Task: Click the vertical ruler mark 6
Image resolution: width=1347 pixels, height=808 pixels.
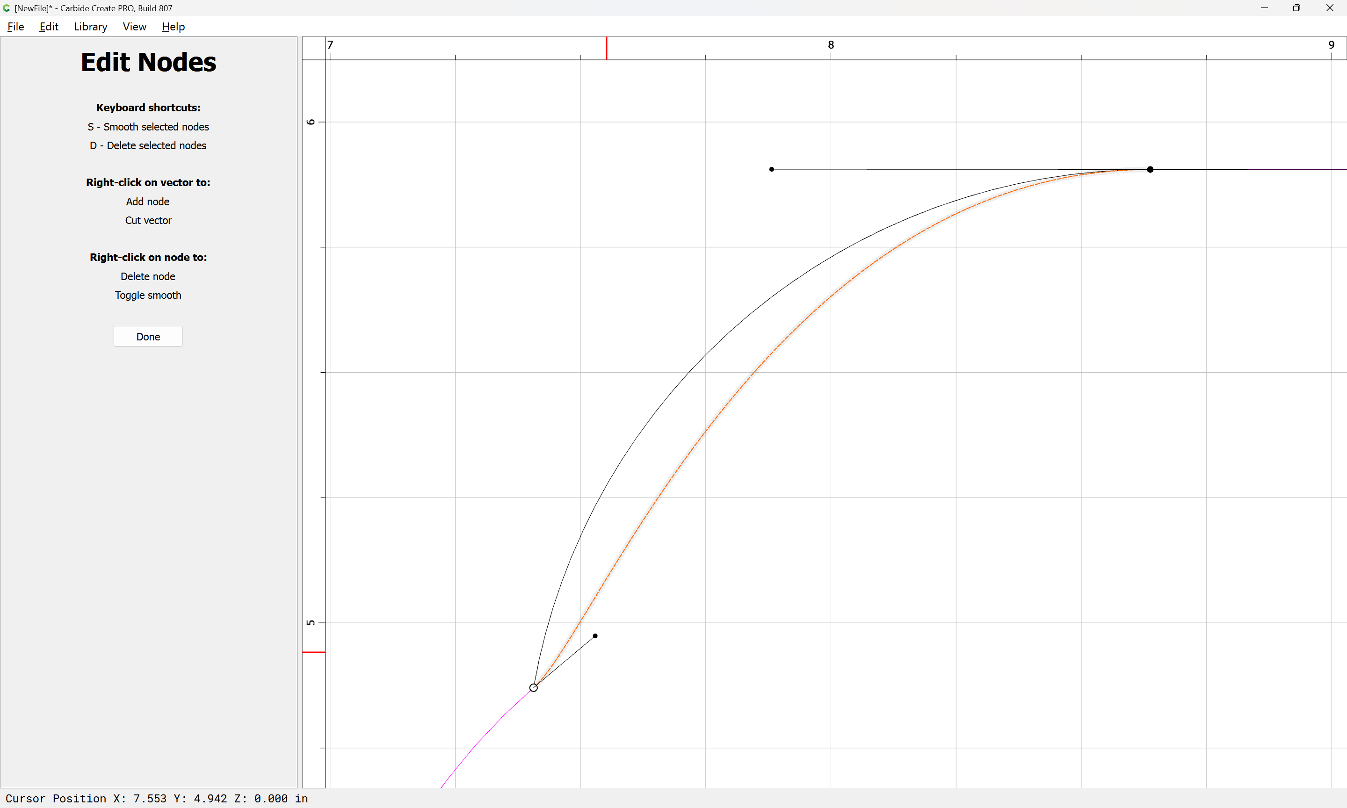Action: point(311,122)
